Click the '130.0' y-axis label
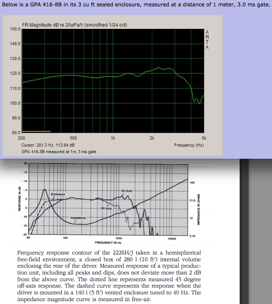The image size is (272, 304). pyautogui.click(x=15, y=58)
